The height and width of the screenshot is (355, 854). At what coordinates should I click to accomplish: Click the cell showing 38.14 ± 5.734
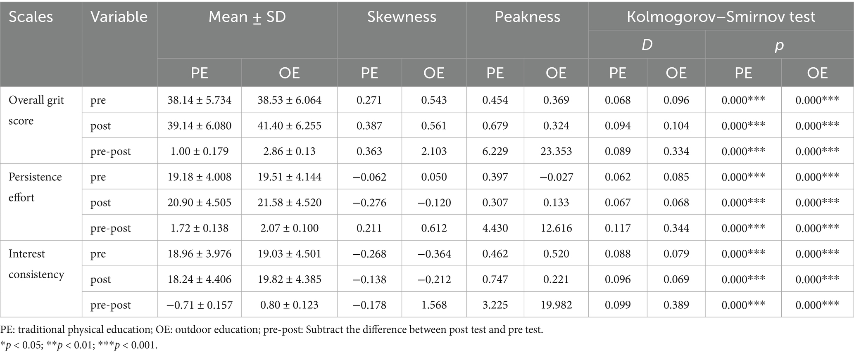click(x=199, y=100)
